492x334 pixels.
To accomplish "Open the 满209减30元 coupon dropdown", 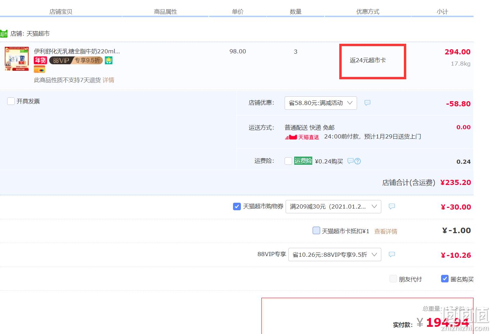I will point(333,206).
